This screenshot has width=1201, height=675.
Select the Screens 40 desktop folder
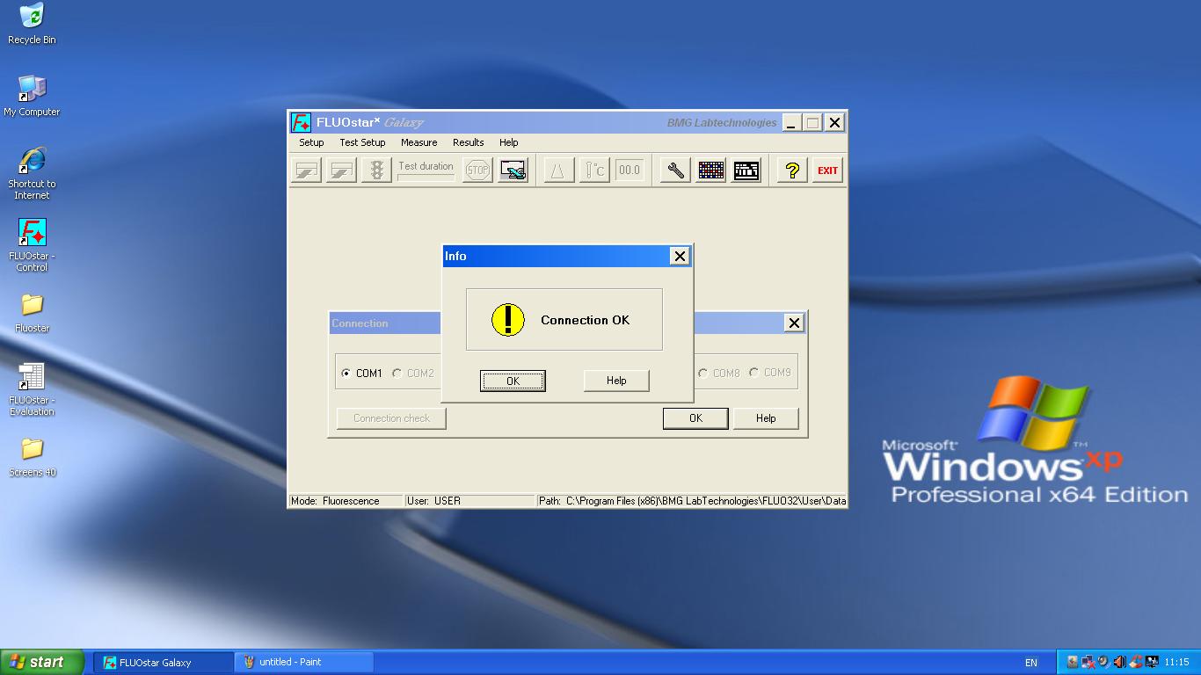coord(32,457)
